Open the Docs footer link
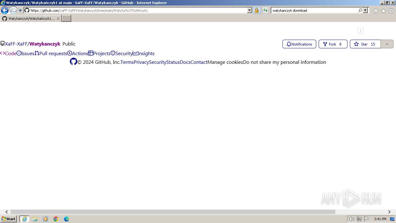396x223 pixels. pyautogui.click(x=185, y=62)
